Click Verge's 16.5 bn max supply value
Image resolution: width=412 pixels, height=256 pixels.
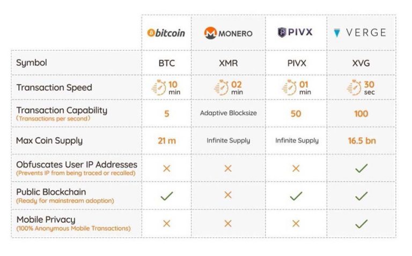click(361, 141)
